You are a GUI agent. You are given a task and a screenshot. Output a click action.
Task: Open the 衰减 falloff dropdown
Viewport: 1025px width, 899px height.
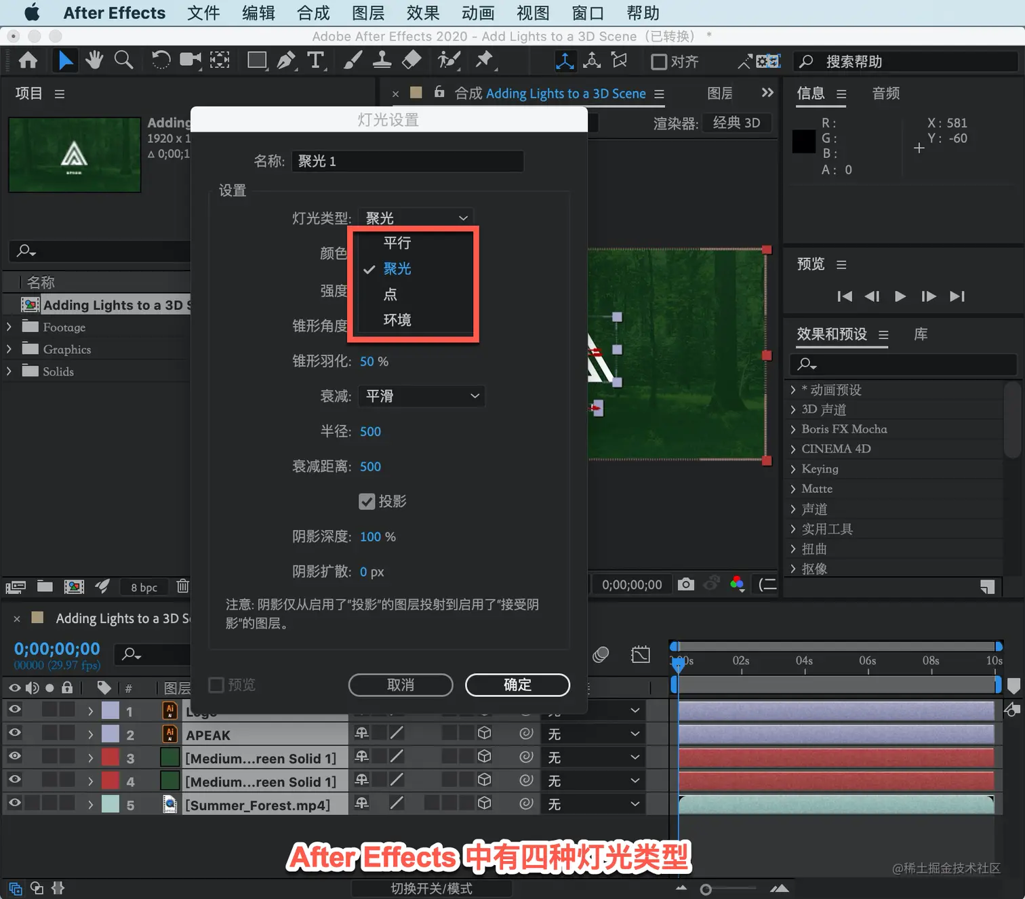422,396
